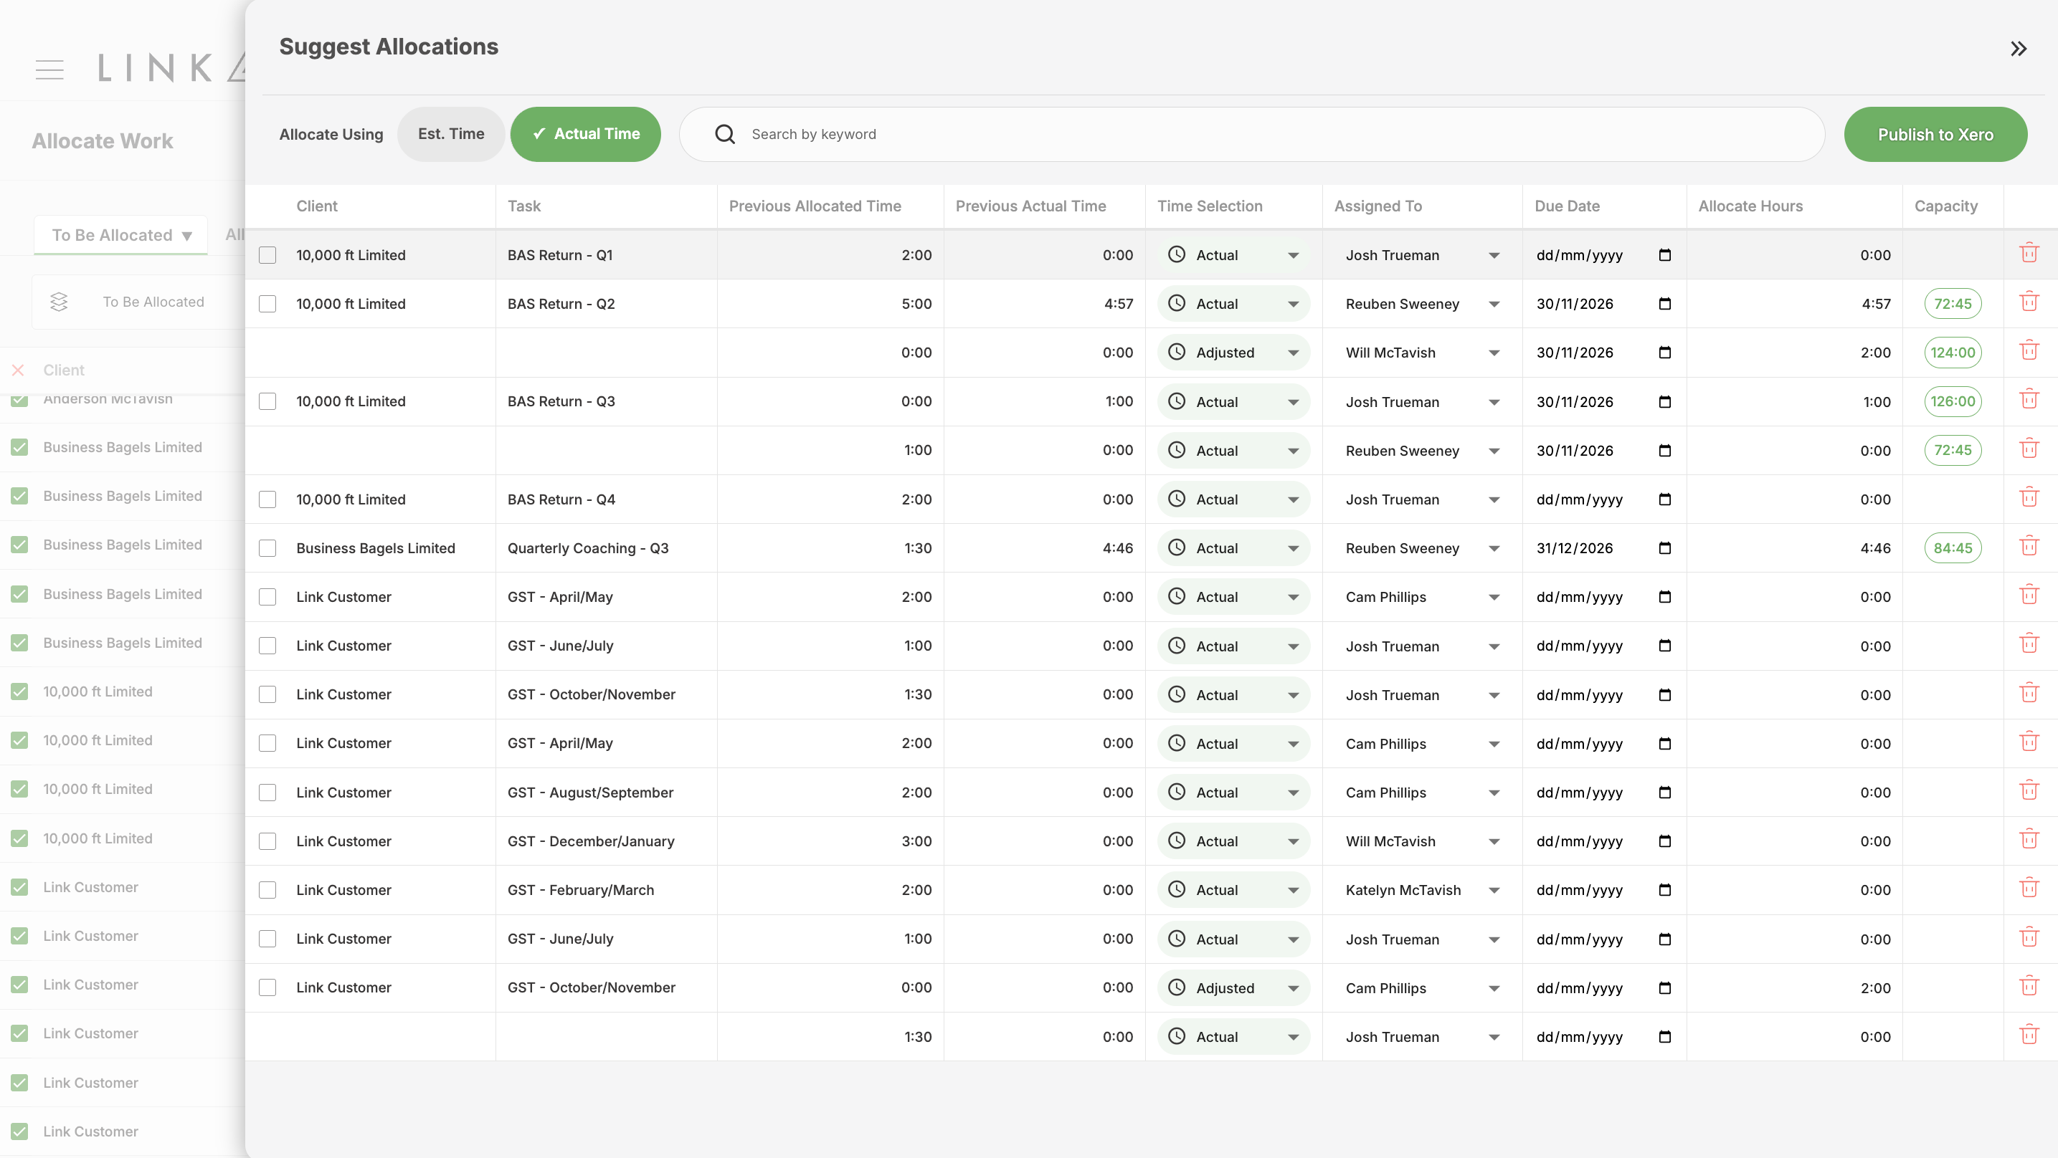Delete the GST - December/January row

point(2029,840)
